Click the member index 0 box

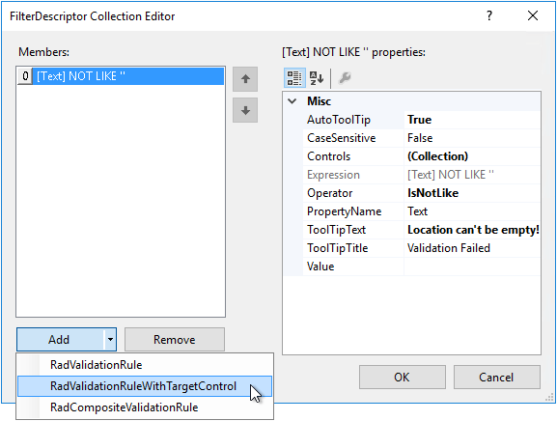25,76
